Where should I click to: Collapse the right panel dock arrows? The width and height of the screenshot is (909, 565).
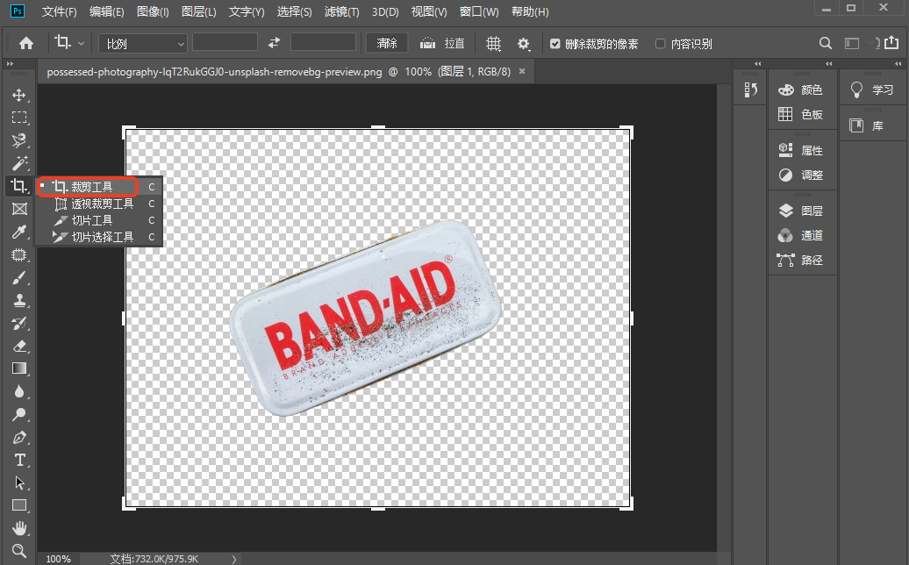(x=828, y=64)
